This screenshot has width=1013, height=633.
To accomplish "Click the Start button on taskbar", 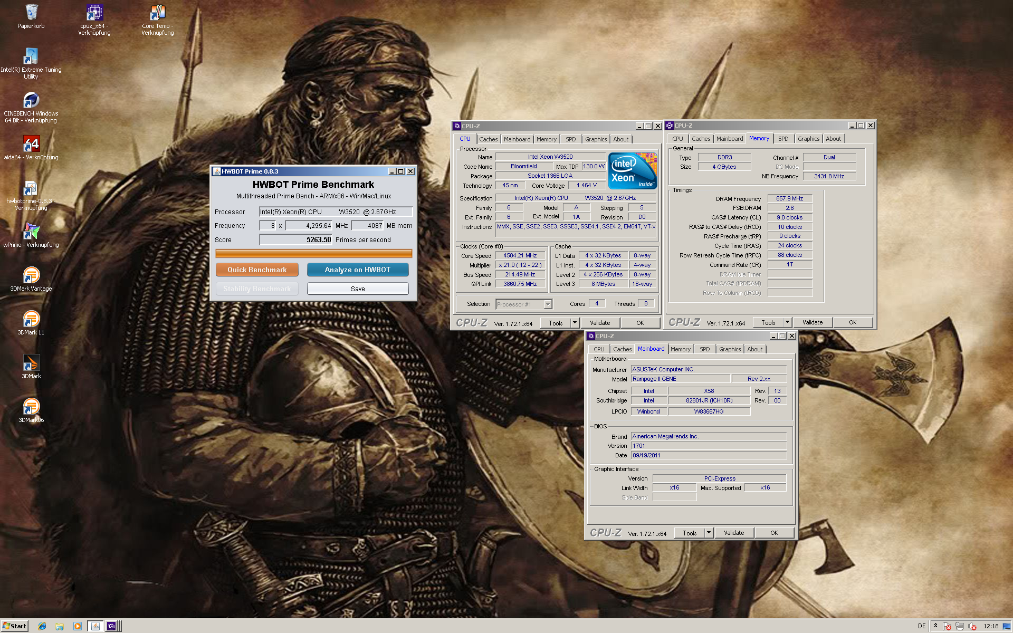I will pos(14,626).
